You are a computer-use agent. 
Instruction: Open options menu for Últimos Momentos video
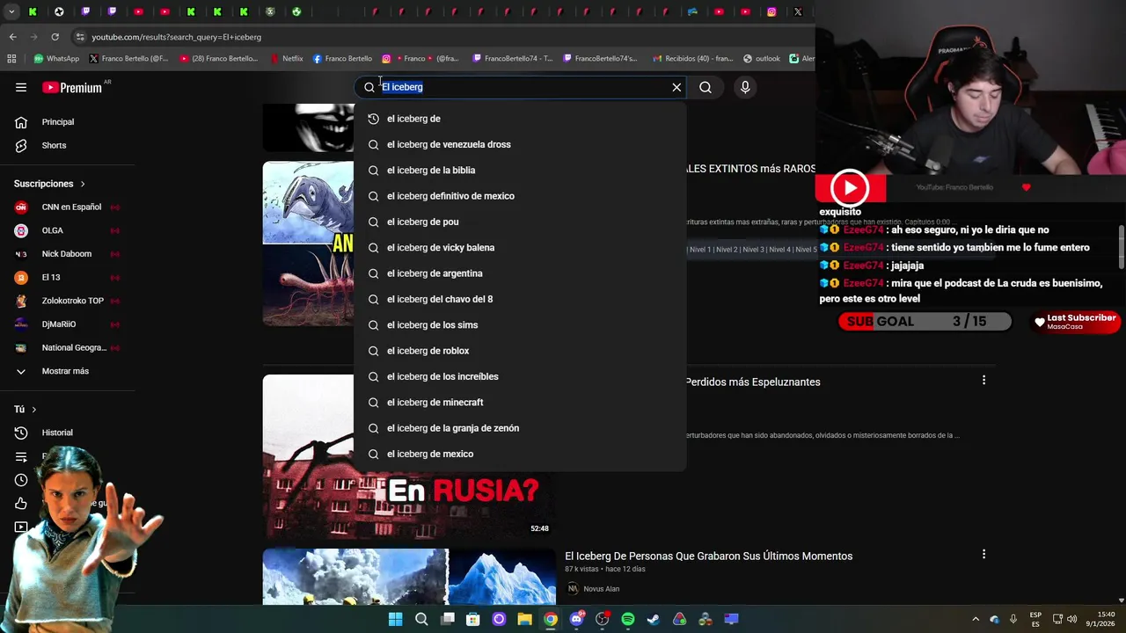tap(983, 554)
